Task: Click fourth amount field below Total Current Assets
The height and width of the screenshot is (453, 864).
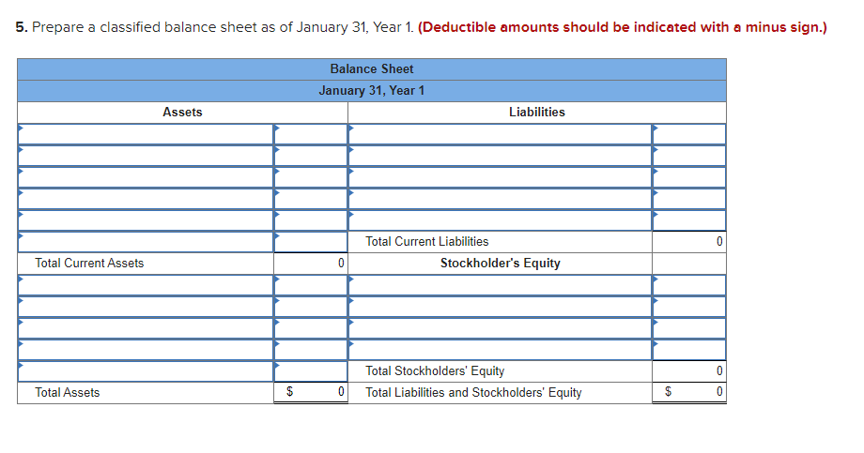Action: (311, 350)
